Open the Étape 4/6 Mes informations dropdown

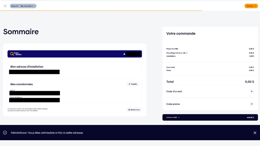tap(23, 6)
